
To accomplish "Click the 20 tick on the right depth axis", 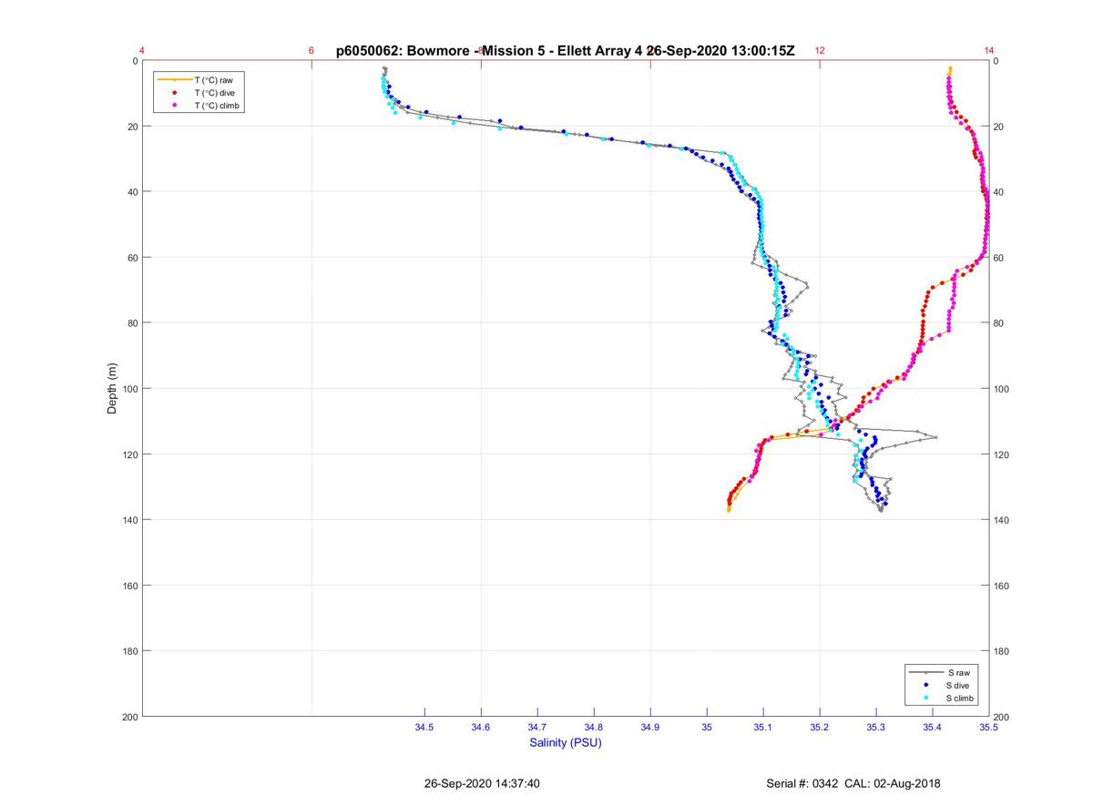I will (999, 127).
